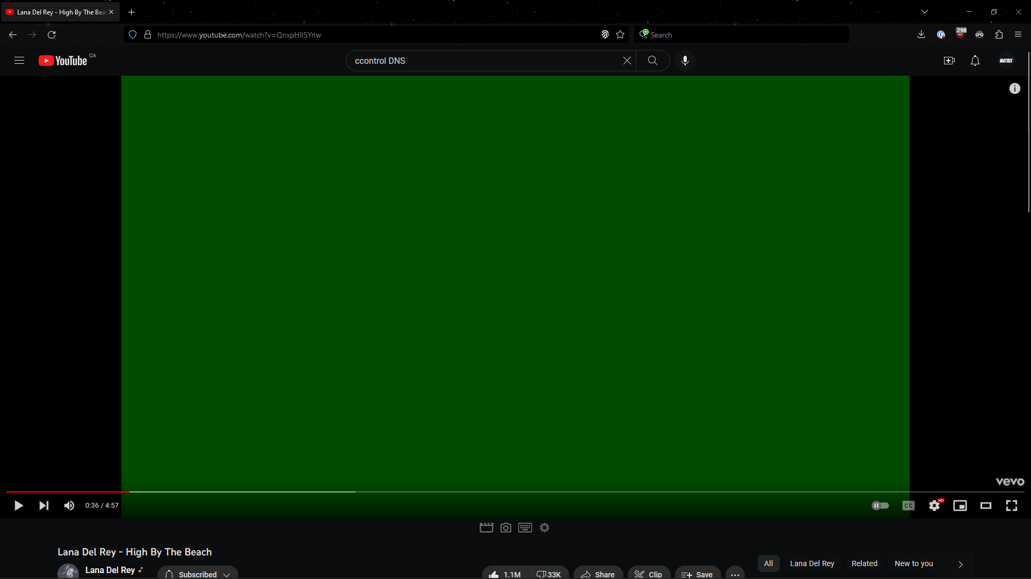The width and height of the screenshot is (1031, 579).
Task: Open the Create video menu
Action: point(949,61)
